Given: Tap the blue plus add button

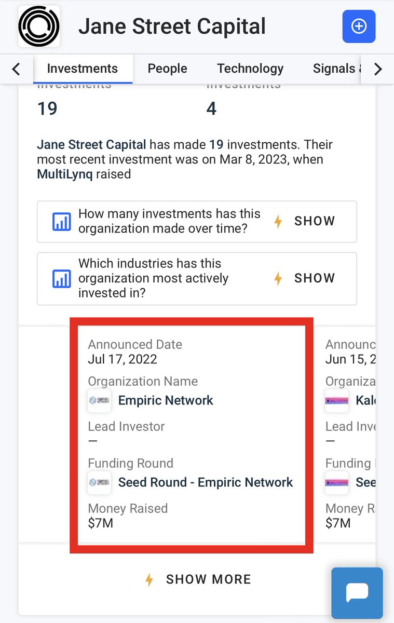Looking at the screenshot, I should coord(359,26).
